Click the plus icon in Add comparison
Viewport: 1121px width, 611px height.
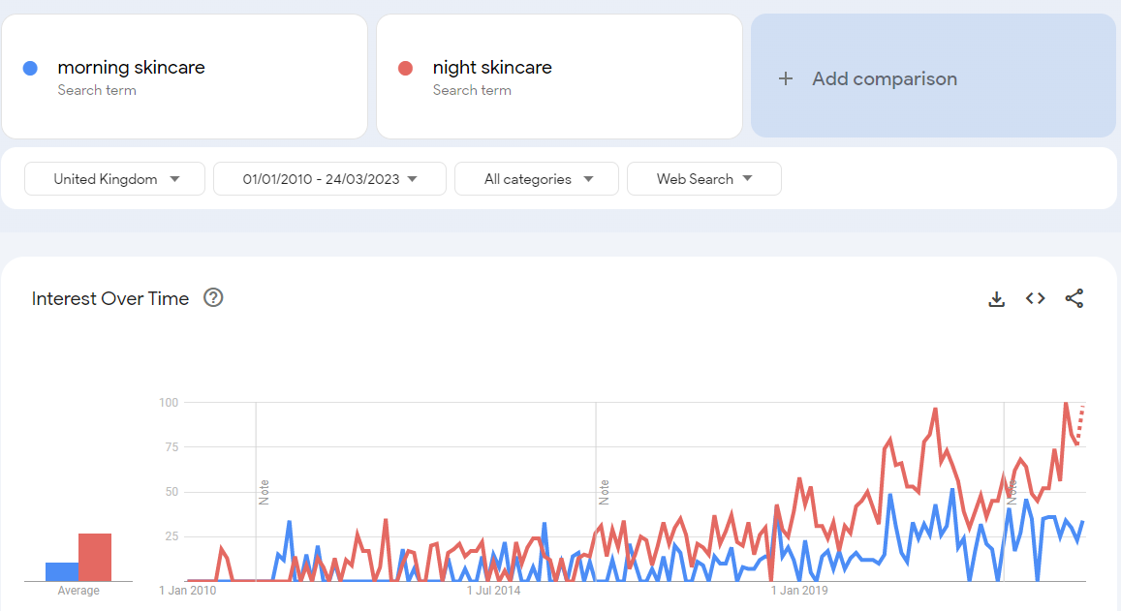point(786,78)
